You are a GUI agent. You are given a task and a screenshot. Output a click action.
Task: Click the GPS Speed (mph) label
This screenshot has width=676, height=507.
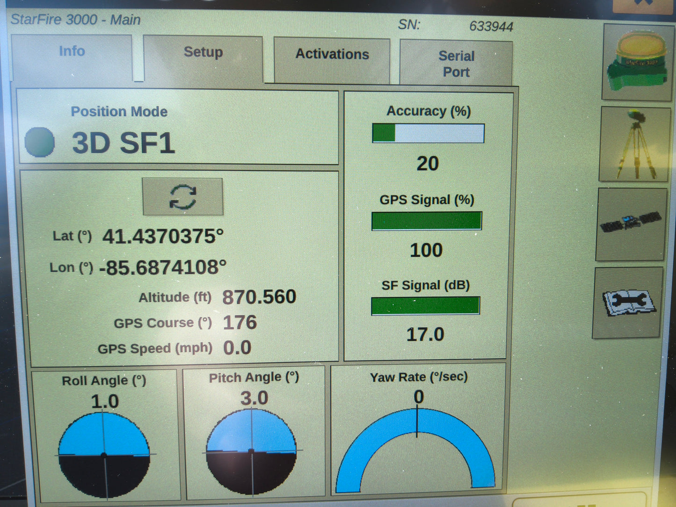click(155, 348)
